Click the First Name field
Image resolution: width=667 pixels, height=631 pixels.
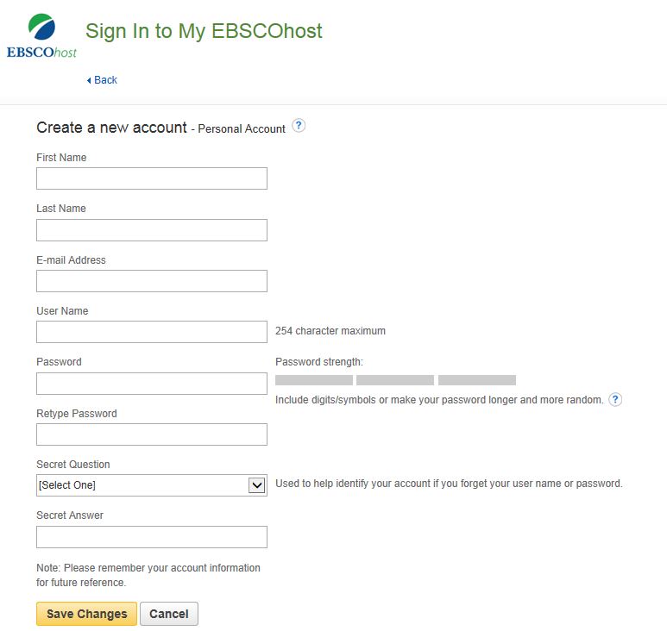tap(152, 178)
